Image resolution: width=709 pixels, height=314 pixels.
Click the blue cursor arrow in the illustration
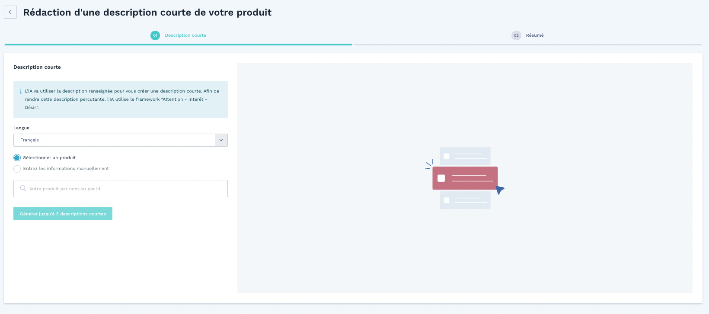[500, 190]
